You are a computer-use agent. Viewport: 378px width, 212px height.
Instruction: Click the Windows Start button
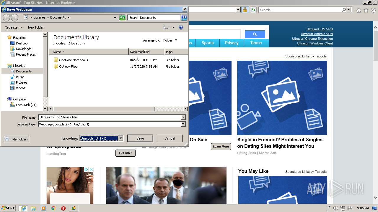[x=8, y=208]
